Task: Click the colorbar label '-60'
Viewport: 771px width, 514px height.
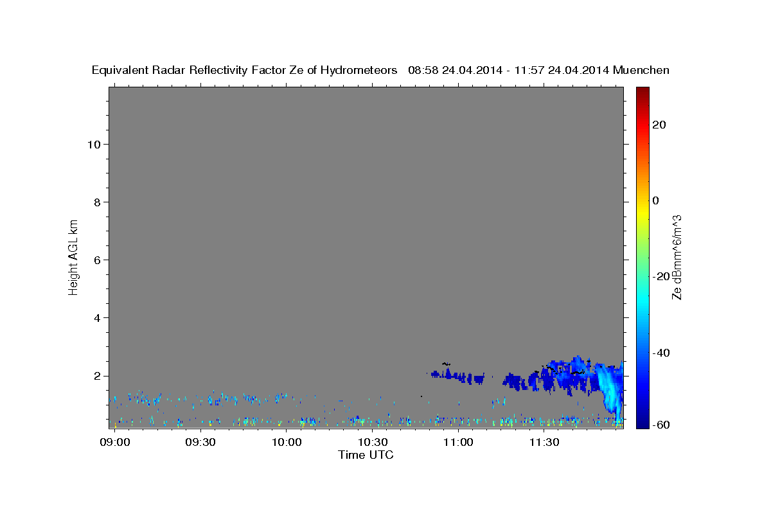Action: 661,425
